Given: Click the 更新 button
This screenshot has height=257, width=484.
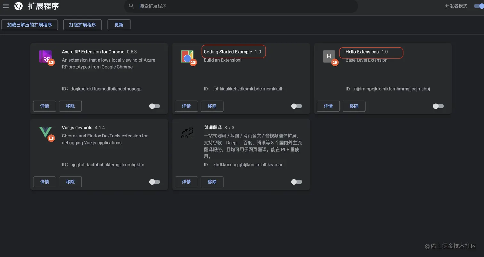Looking at the screenshot, I should point(118,25).
